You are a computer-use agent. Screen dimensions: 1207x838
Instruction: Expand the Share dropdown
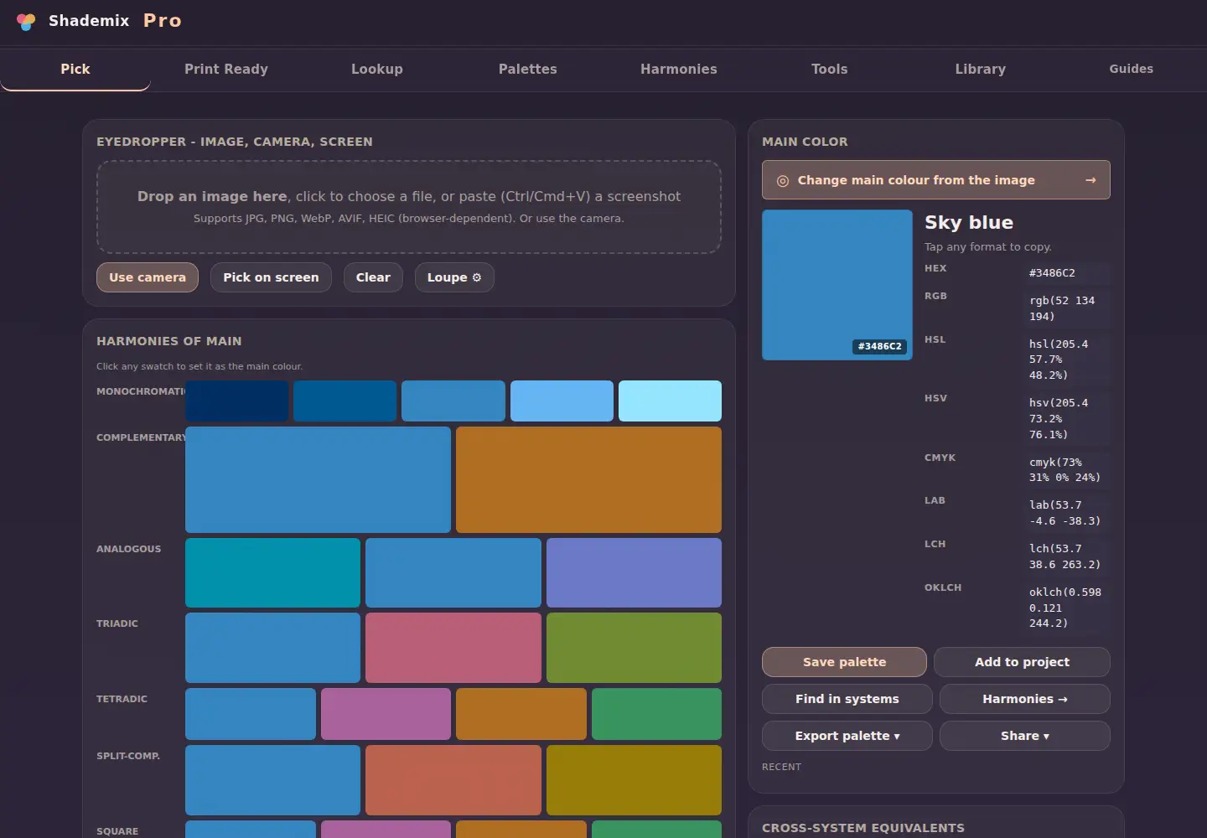coord(1025,736)
